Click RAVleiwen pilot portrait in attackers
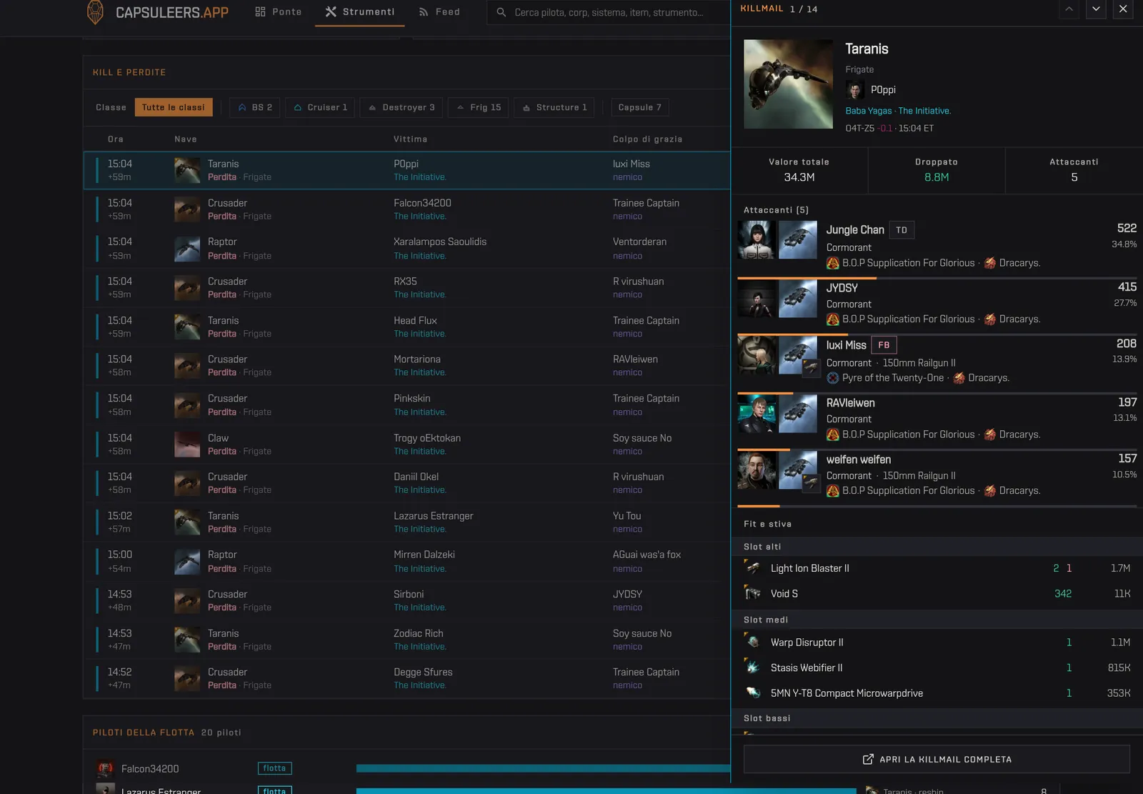Image resolution: width=1143 pixels, height=794 pixels. click(757, 413)
